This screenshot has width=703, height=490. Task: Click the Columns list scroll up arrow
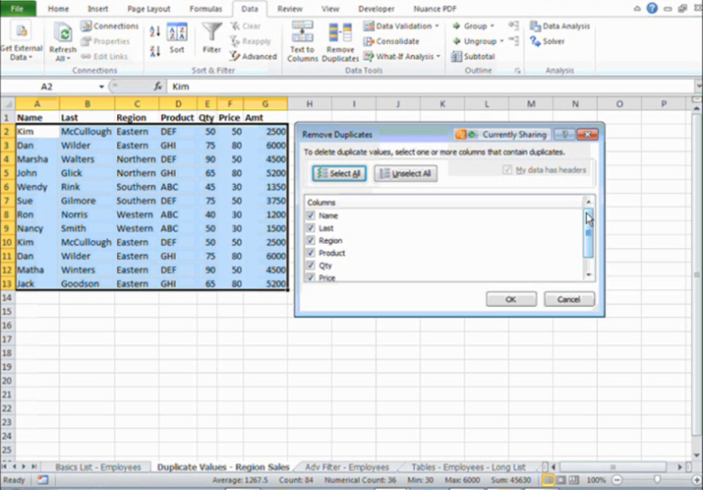[x=589, y=201]
